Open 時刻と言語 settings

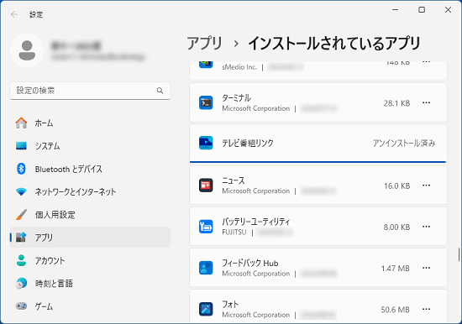click(90, 283)
